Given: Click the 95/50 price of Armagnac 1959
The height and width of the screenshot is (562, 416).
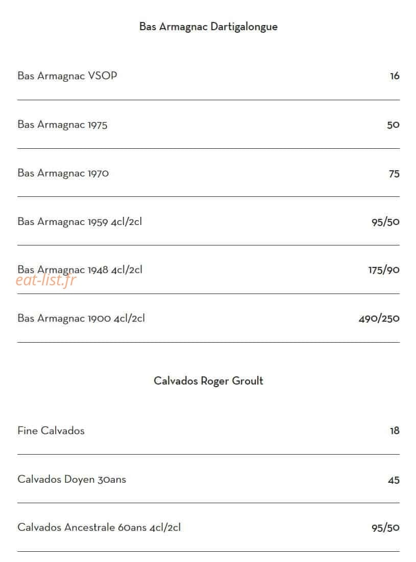Looking at the screenshot, I should click(x=385, y=222).
